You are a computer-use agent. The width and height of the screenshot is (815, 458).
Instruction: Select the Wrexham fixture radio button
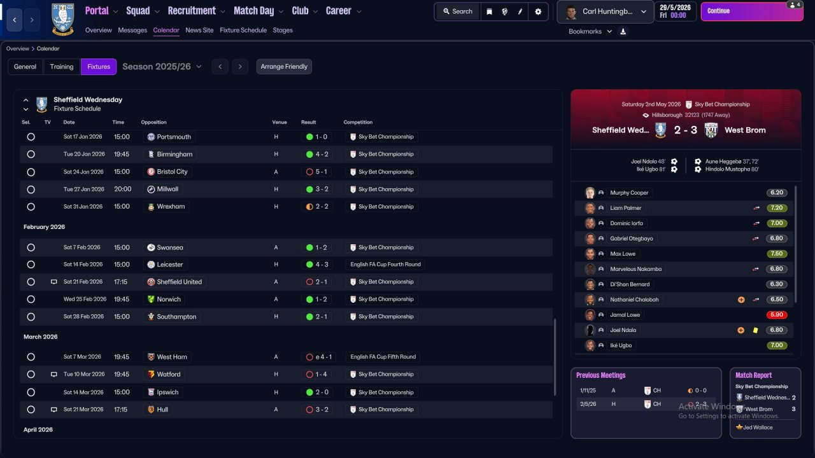(31, 207)
